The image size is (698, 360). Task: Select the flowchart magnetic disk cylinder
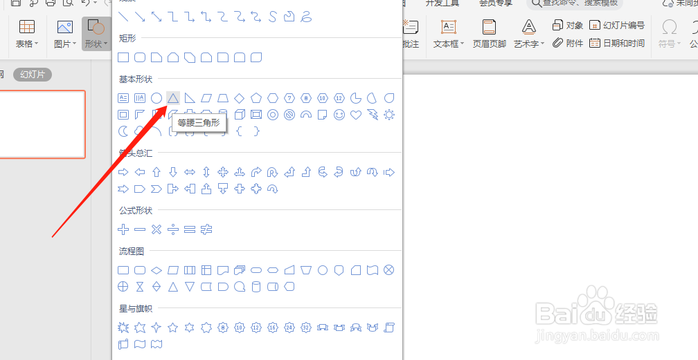[x=256, y=287]
